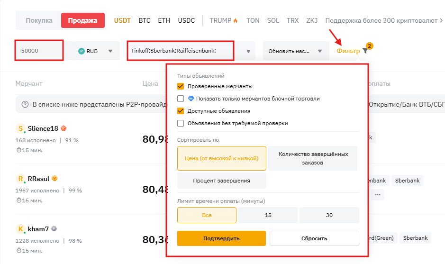Screen dimensions: 445x264
Task: Click RRasul merchant avatar icon
Action: (20, 179)
